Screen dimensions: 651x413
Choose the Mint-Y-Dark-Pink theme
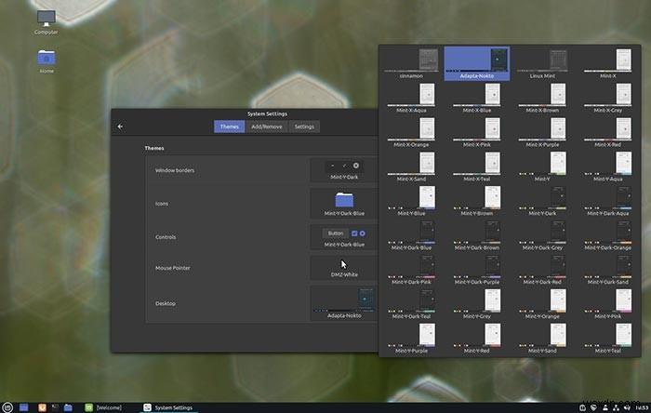pyautogui.click(x=411, y=270)
